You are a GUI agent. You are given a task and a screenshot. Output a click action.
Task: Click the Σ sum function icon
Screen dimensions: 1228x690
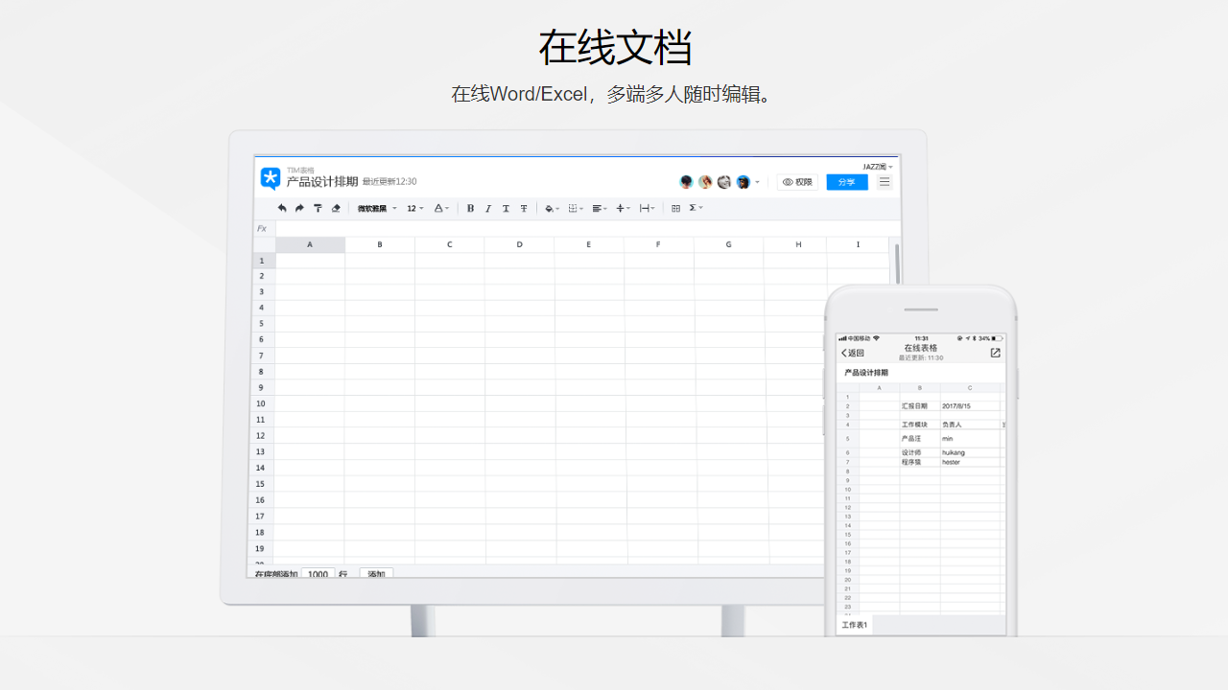coord(693,208)
